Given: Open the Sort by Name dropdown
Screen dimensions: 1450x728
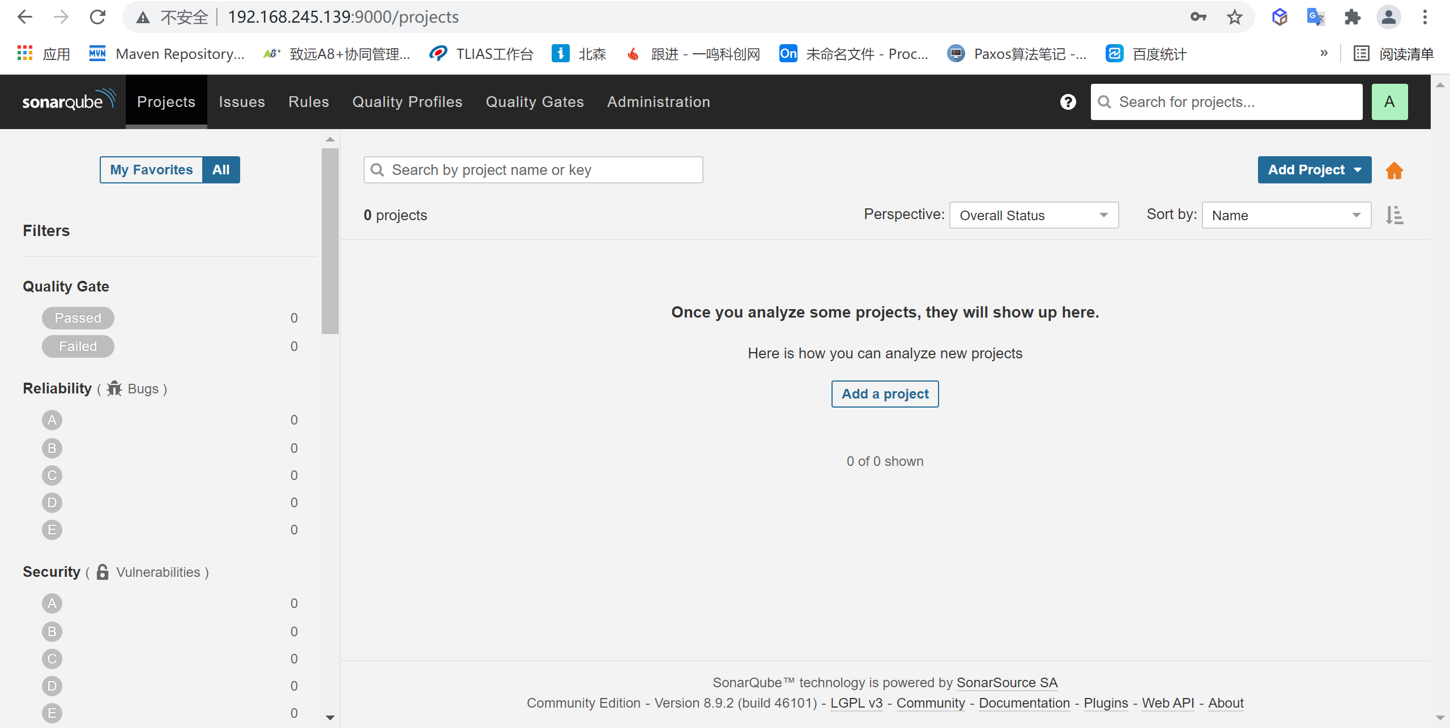Looking at the screenshot, I should click(1286, 216).
